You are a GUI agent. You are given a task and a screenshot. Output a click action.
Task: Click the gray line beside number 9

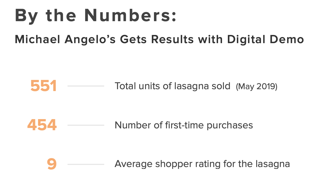[86, 164]
